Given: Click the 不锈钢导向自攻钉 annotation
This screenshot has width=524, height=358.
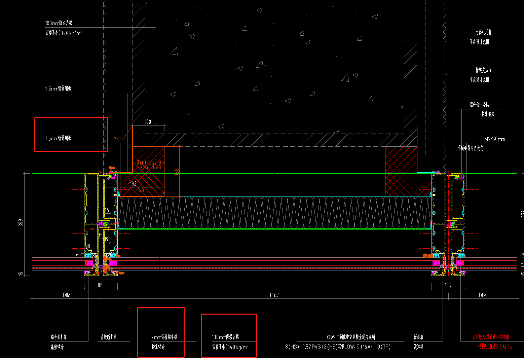Looking at the screenshot, I should 470,148.
